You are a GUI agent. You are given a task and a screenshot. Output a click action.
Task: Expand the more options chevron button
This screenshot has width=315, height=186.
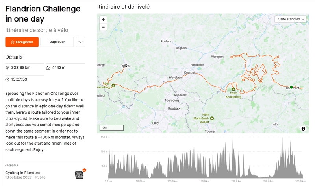point(80,42)
